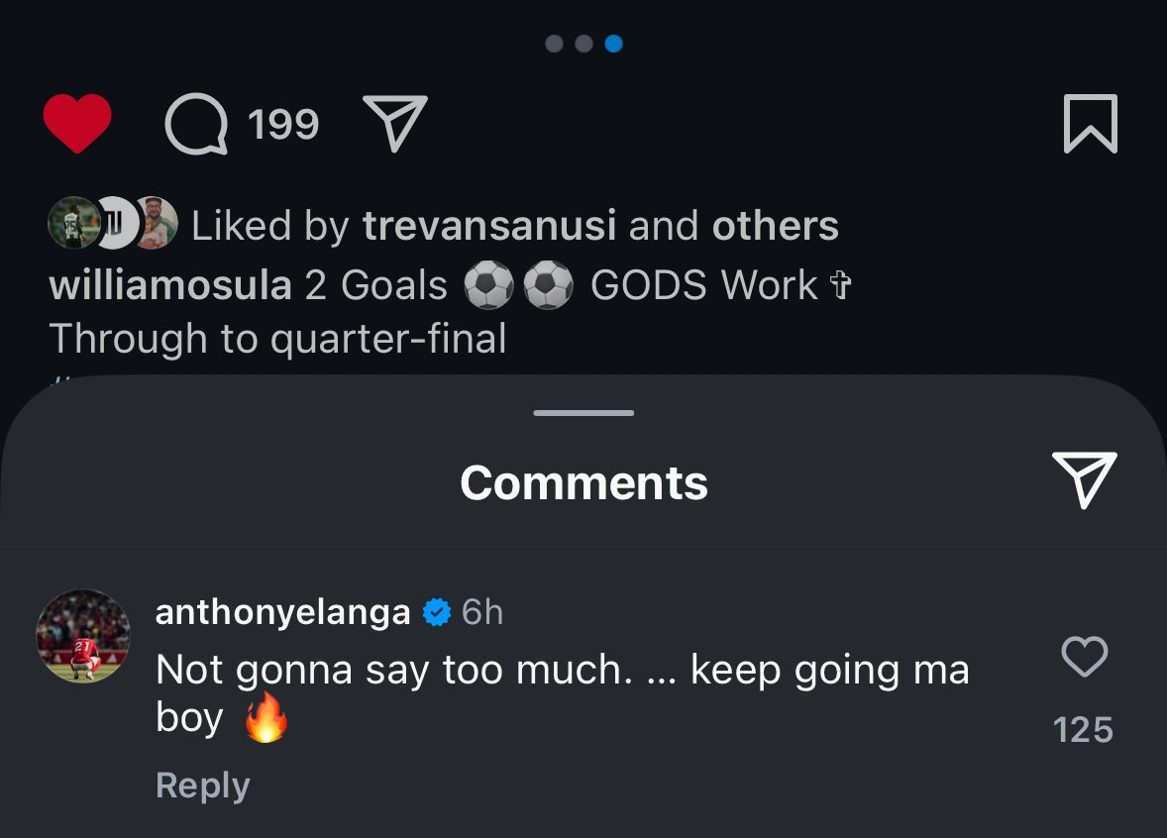The width and height of the screenshot is (1167, 838).
Task: View others who liked the post
Action: (776, 226)
